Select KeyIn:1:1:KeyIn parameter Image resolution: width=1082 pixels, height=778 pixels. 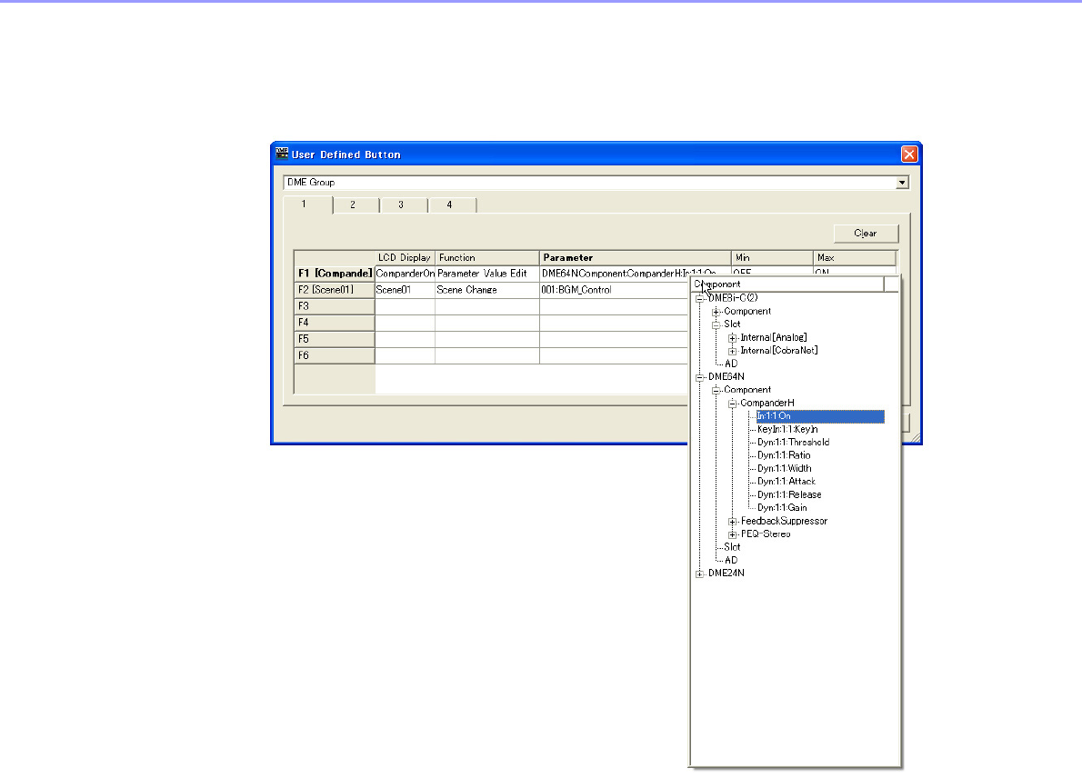click(787, 429)
